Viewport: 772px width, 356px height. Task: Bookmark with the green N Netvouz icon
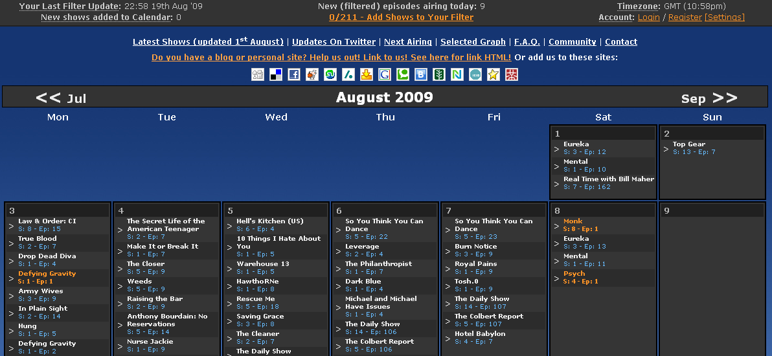point(457,74)
